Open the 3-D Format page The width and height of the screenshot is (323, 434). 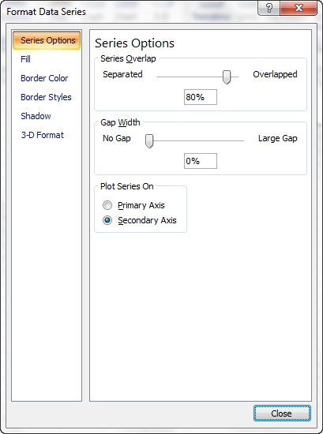43,135
